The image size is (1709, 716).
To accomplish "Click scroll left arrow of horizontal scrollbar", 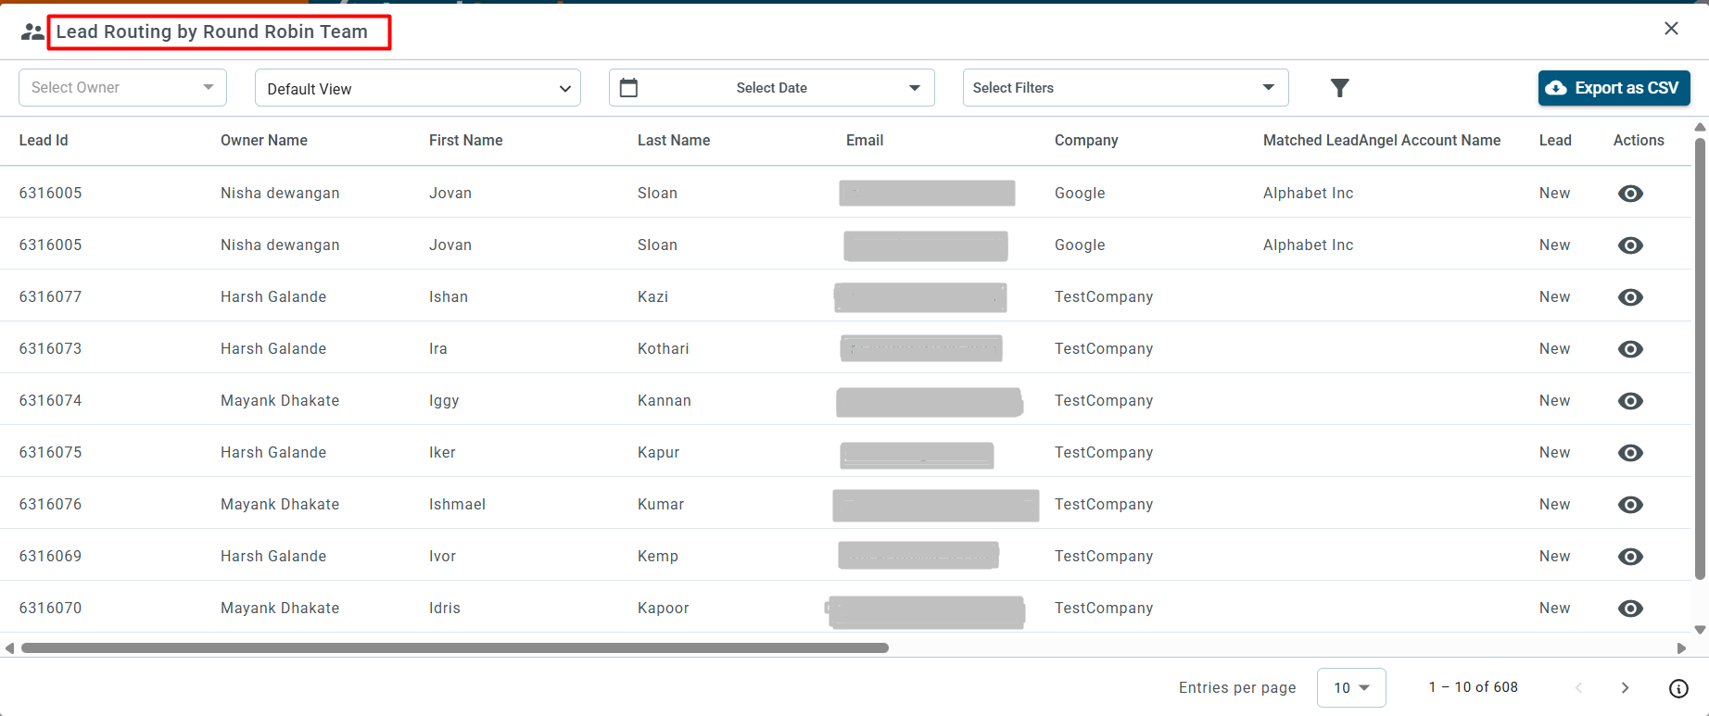I will tap(9, 648).
